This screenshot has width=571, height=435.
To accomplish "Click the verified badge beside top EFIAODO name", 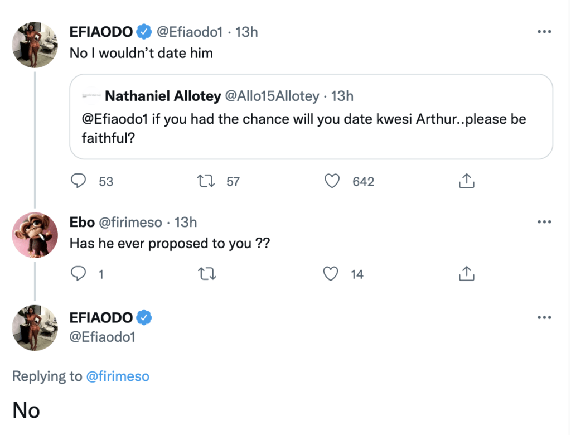I will 144,32.
